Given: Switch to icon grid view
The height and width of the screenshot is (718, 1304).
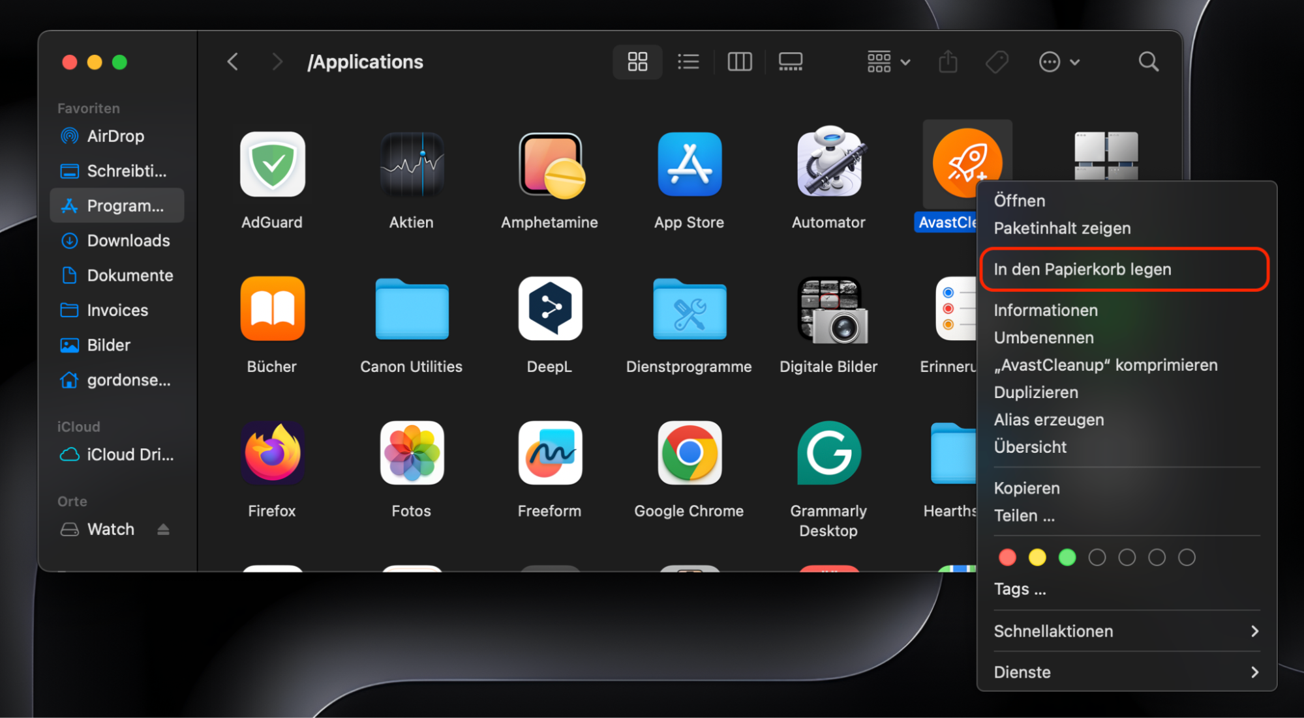Looking at the screenshot, I should pos(637,62).
